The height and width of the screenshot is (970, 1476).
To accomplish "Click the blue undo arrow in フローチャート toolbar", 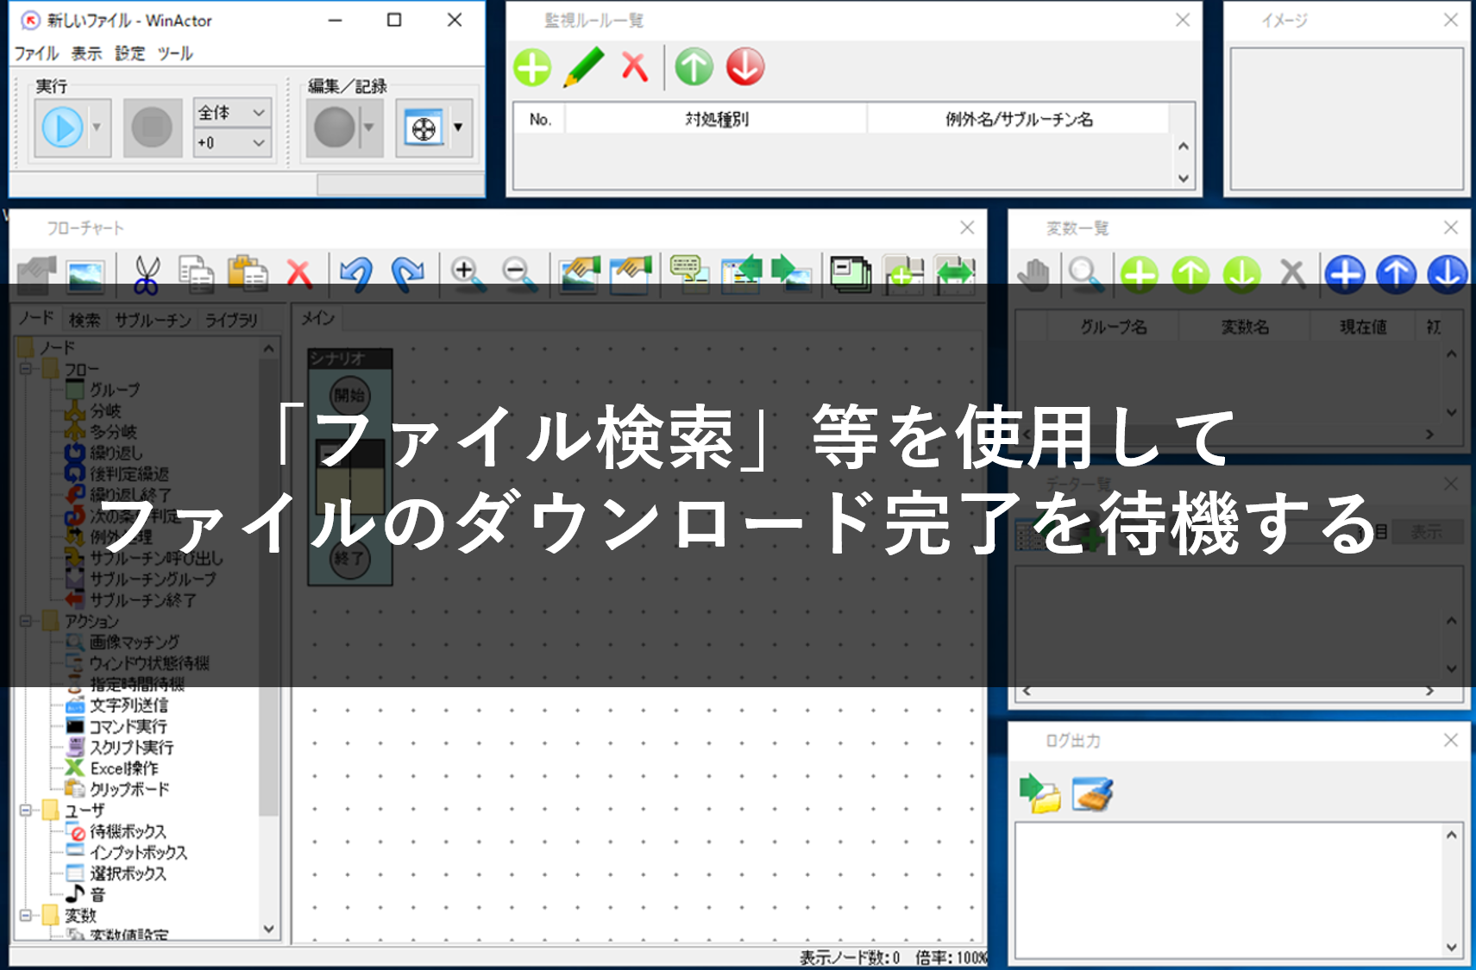I will (355, 273).
